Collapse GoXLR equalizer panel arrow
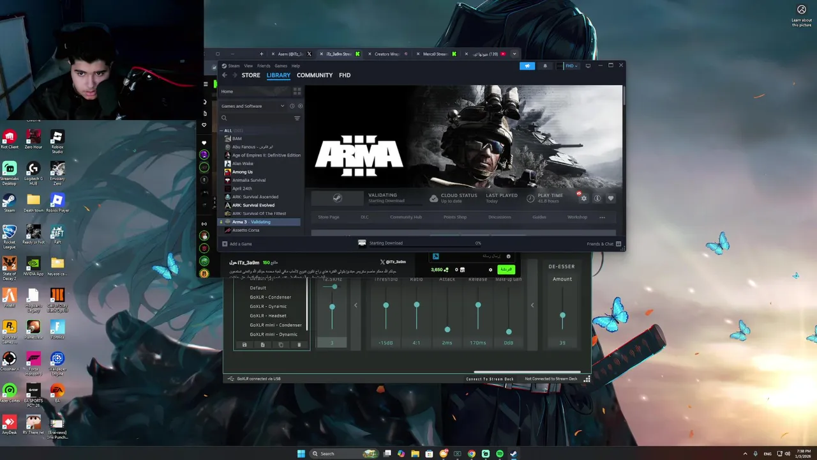This screenshot has width=817, height=460. coord(356,305)
